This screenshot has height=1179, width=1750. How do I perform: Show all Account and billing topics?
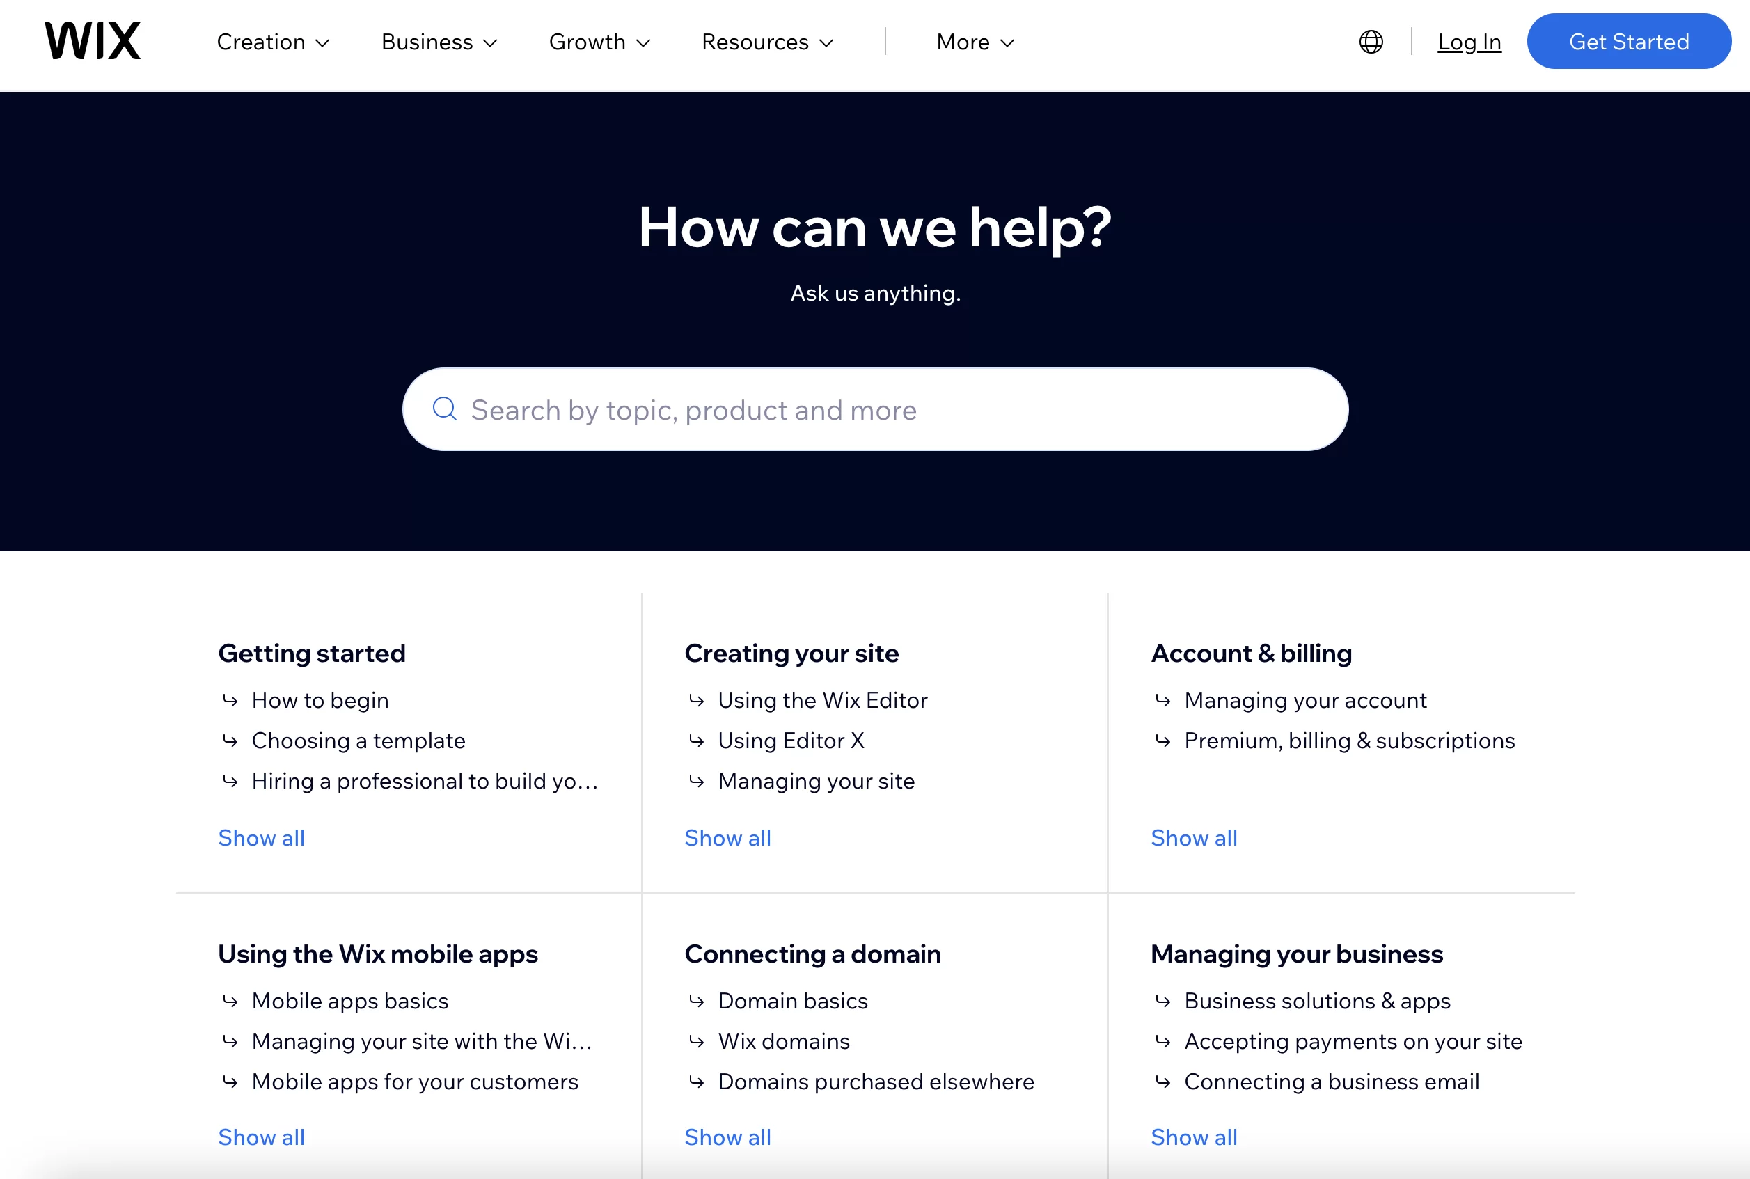point(1192,837)
